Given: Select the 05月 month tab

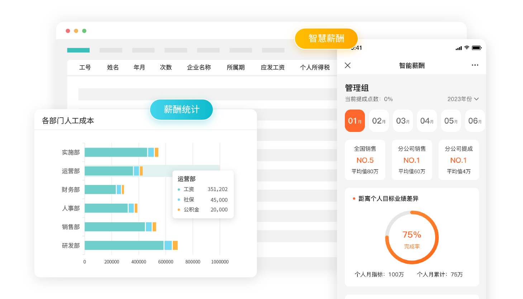Looking at the screenshot, I should (451, 121).
